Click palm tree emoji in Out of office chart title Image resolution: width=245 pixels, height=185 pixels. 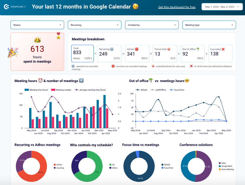click(151, 81)
